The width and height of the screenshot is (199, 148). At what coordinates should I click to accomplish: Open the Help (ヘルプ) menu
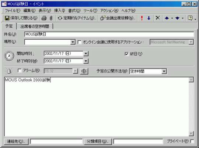[129, 11]
